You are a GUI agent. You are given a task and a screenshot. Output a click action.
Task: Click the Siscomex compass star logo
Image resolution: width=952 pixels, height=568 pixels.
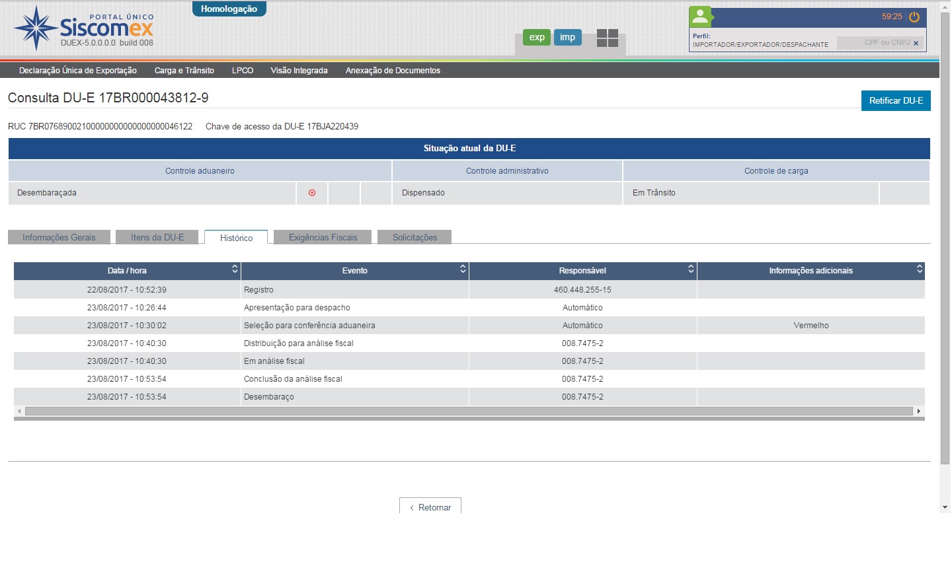[x=36, y=28]
